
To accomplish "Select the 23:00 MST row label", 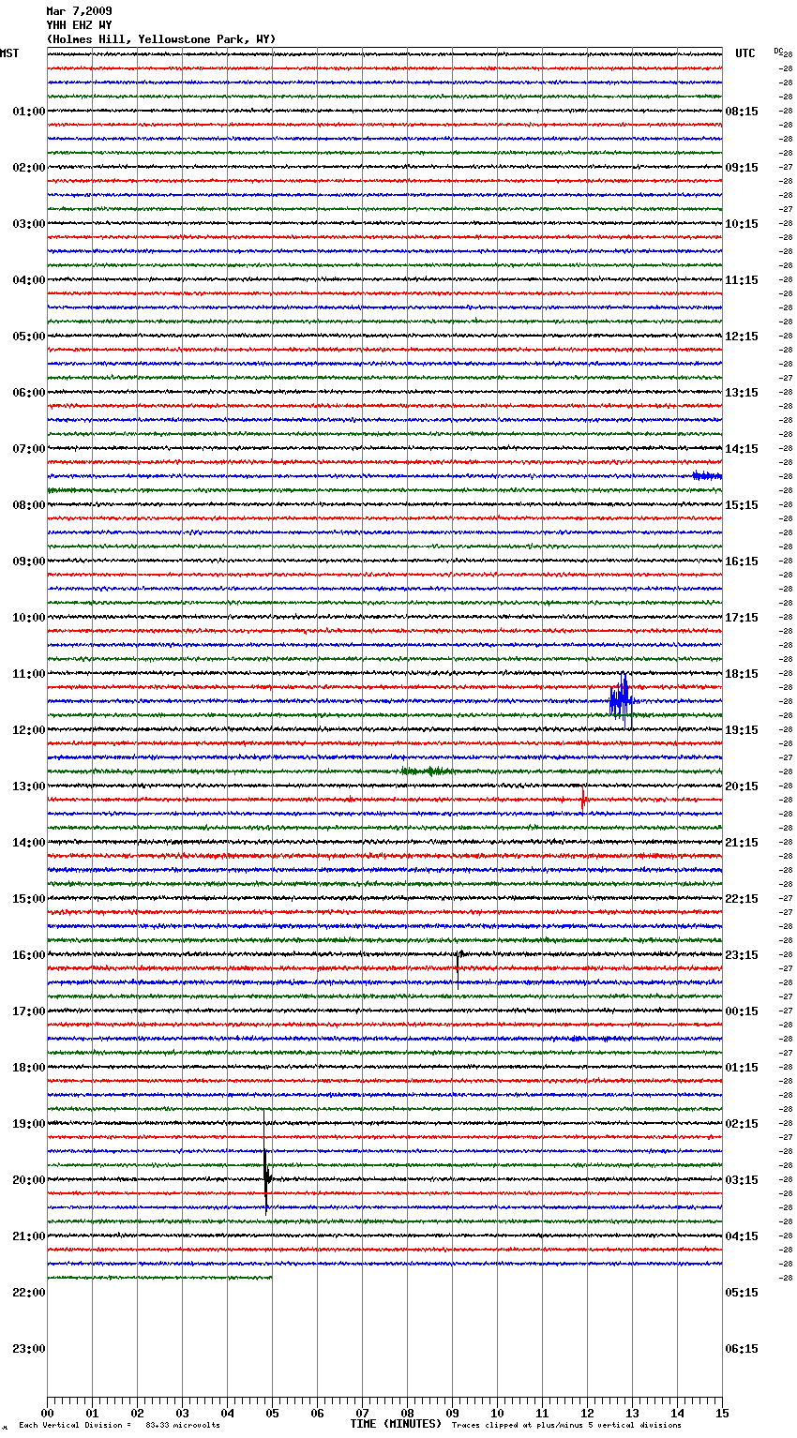I will pyautogui.click(x=29, y=1349).
